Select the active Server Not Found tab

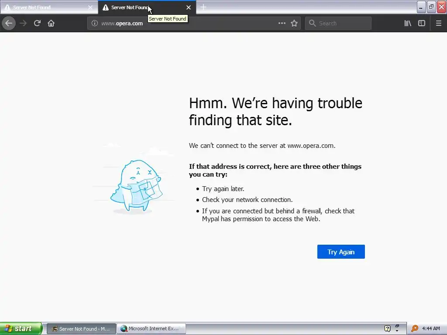(147, 7)
